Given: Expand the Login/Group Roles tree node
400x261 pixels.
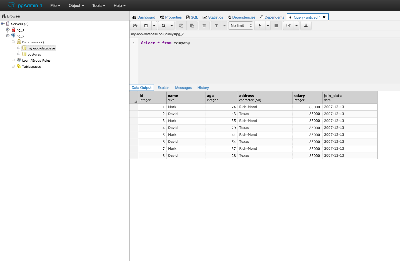Looking at the screenshot, I should 13,60.
